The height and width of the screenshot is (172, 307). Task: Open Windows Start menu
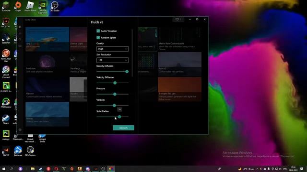tap(3, 169)
